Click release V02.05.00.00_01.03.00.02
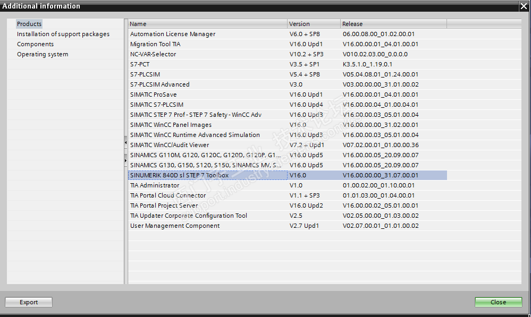Viewport: 531px width, 317px height. pos(381,216)
